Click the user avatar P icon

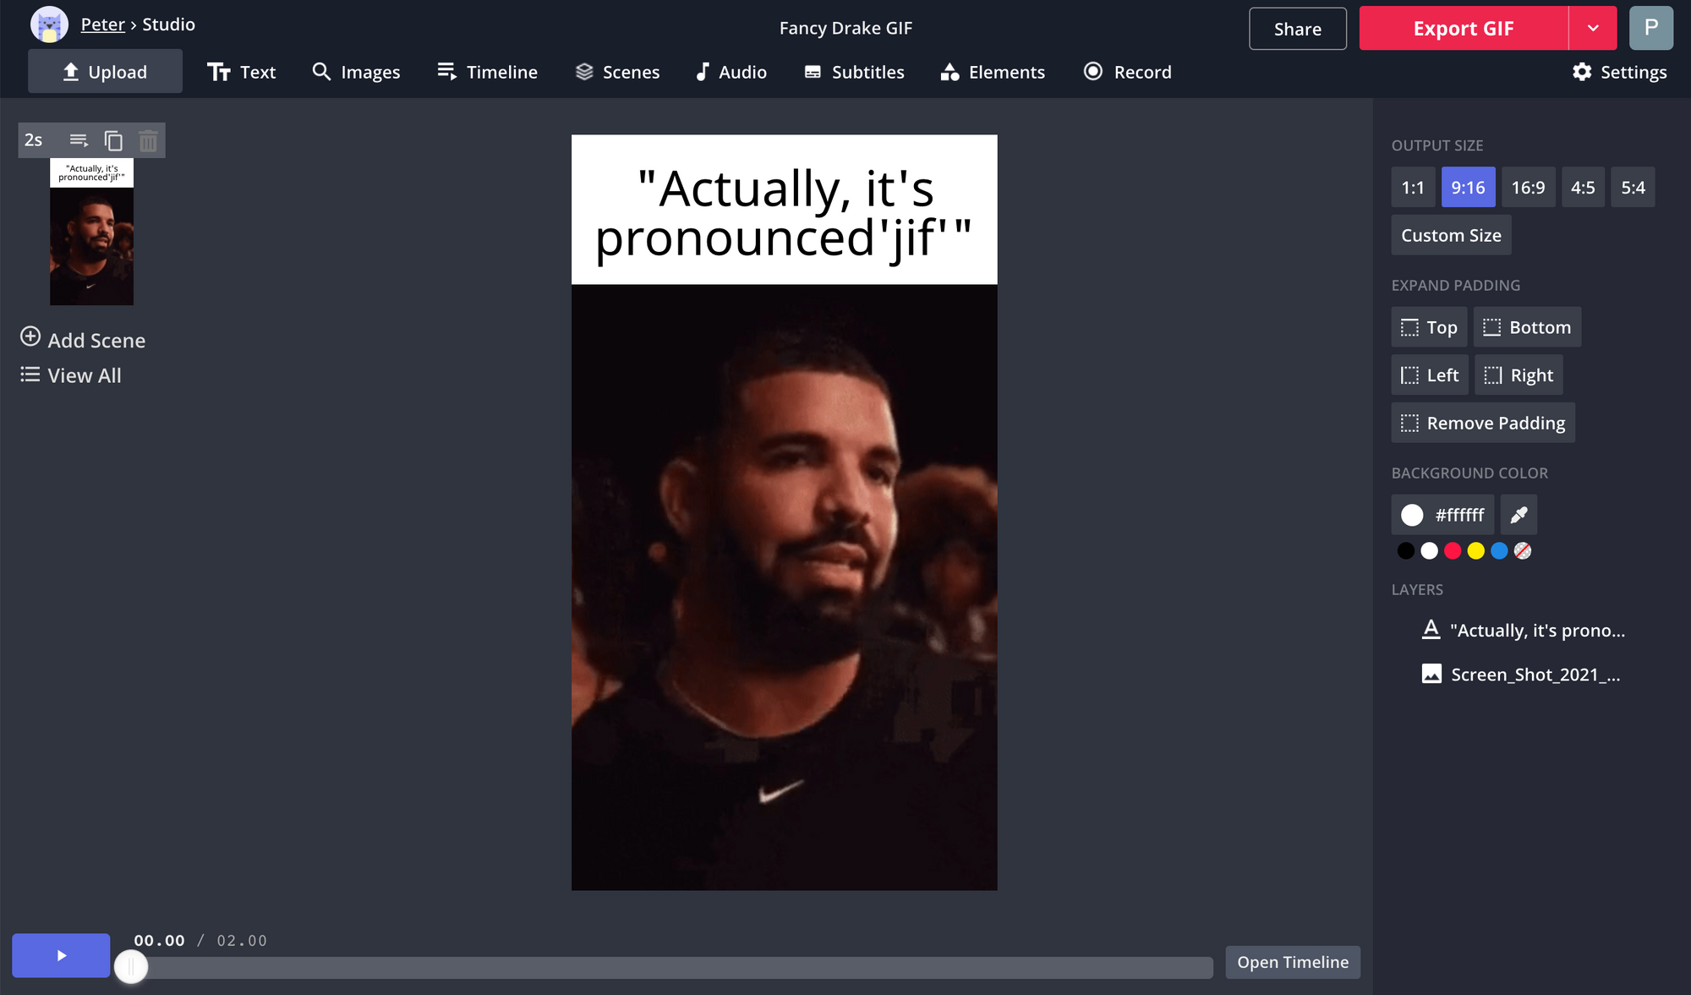[1650, 28]
